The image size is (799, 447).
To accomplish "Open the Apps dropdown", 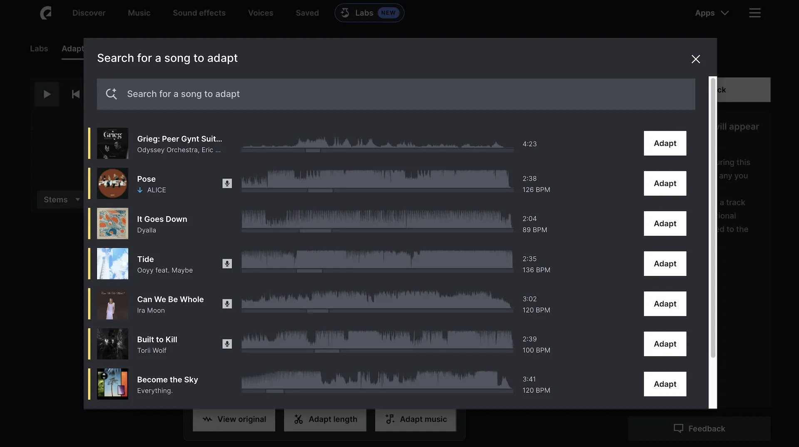I will (711, 13).
